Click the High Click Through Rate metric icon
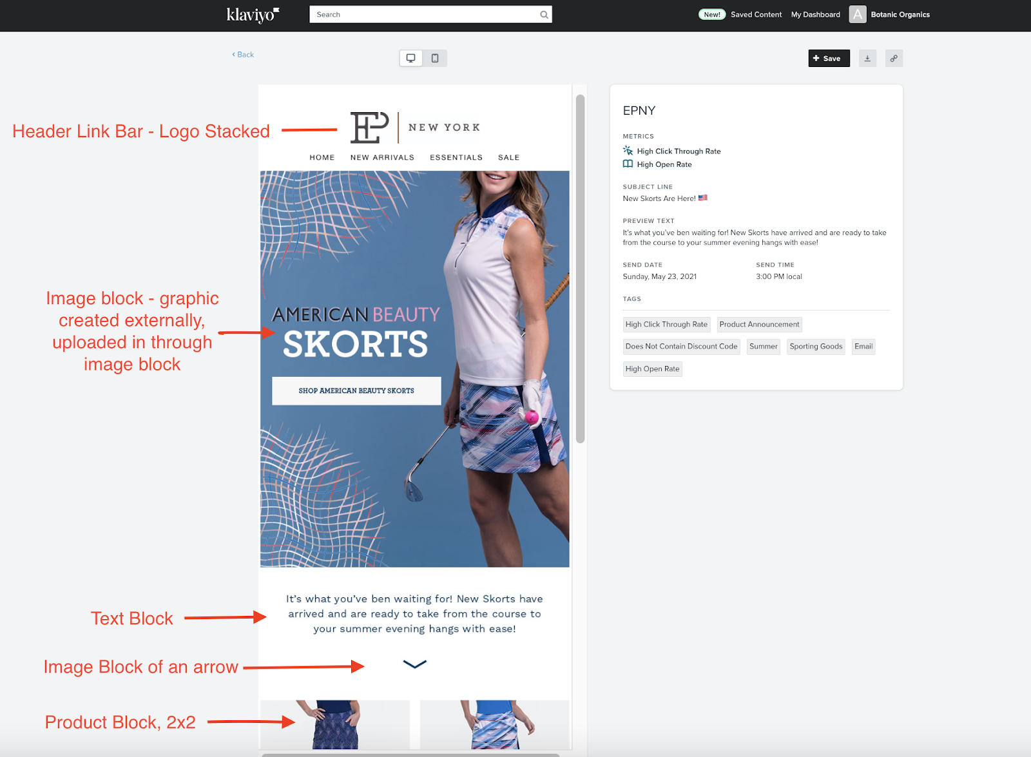 628,150
